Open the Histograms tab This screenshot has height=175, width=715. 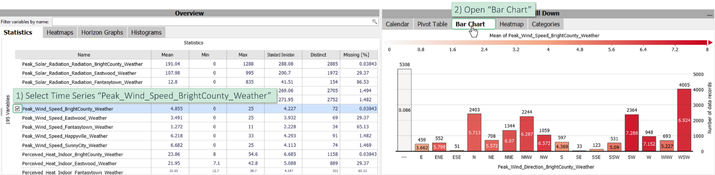(146, 32)
